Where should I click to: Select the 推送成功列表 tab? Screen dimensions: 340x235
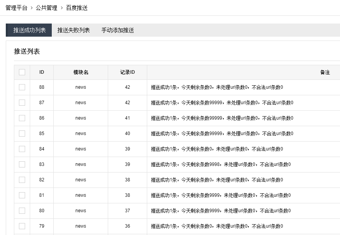click(29, 30)
